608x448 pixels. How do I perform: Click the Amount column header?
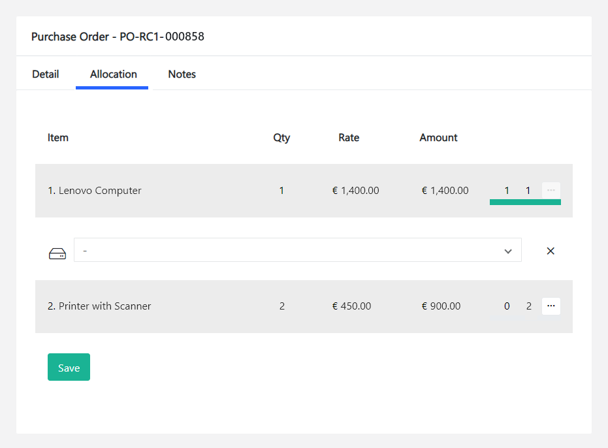tap(438, 138)
